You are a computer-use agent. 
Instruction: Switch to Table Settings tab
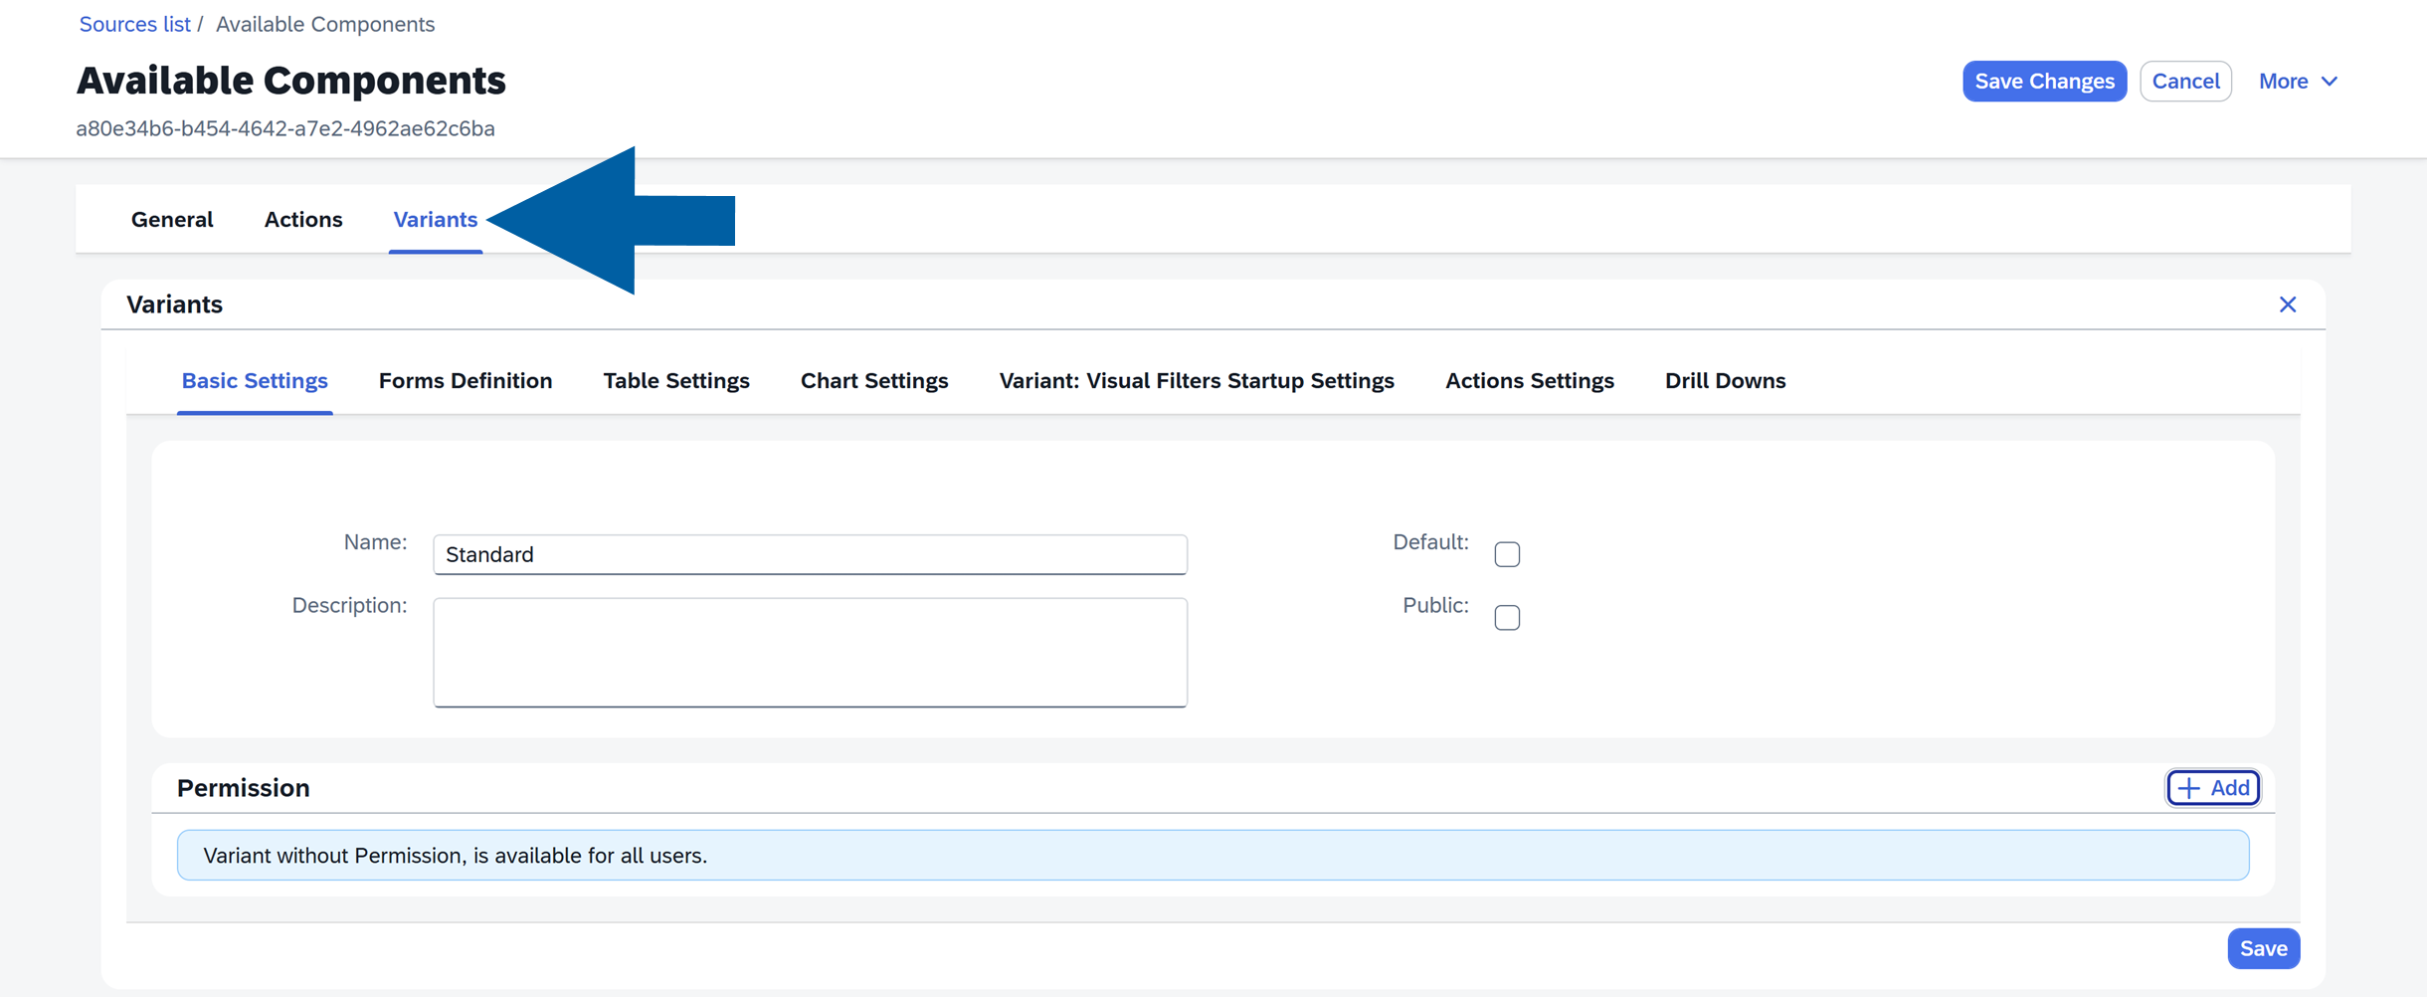point(676,381)
